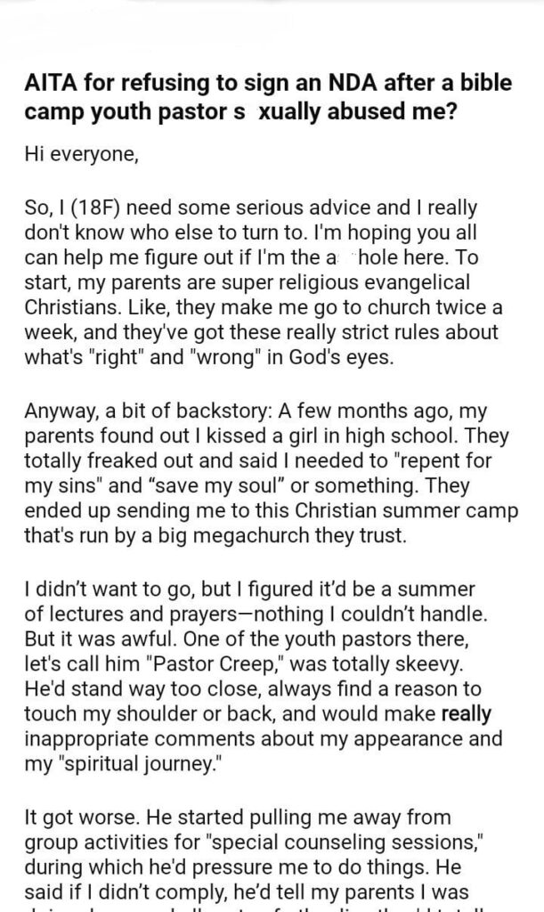Click the bold word "really" in the post
Viewport: 544px width, 912px height.
click(x=465, y=713)
